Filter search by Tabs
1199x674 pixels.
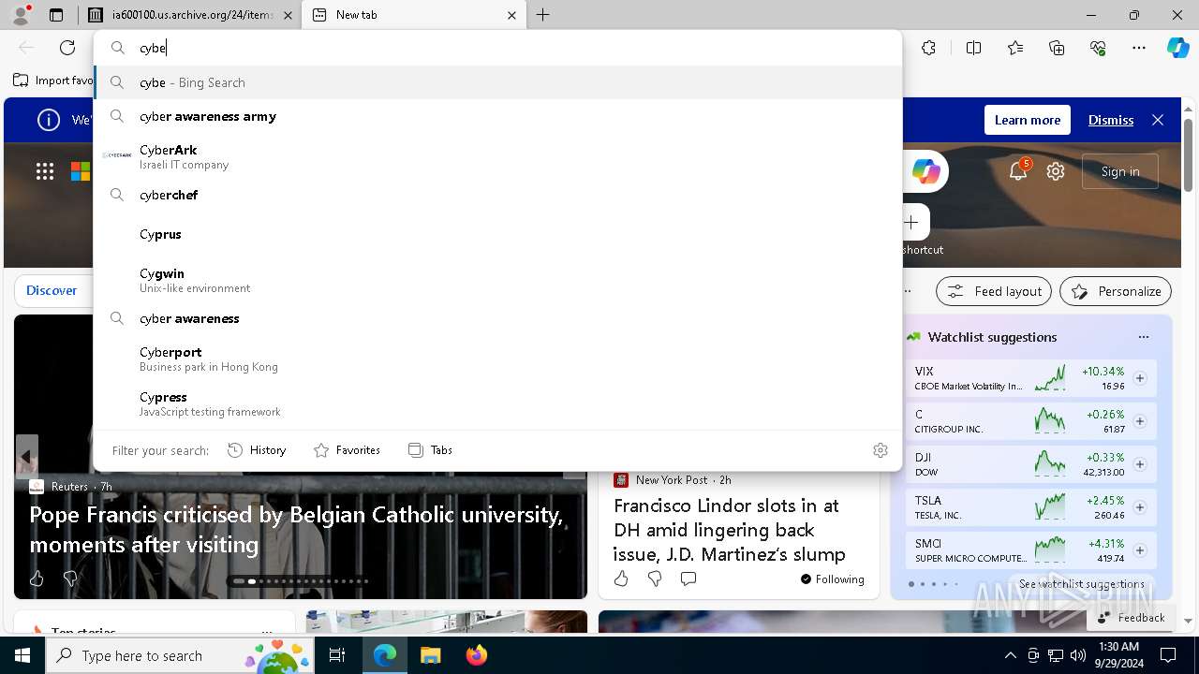click(x=430, y=450)
